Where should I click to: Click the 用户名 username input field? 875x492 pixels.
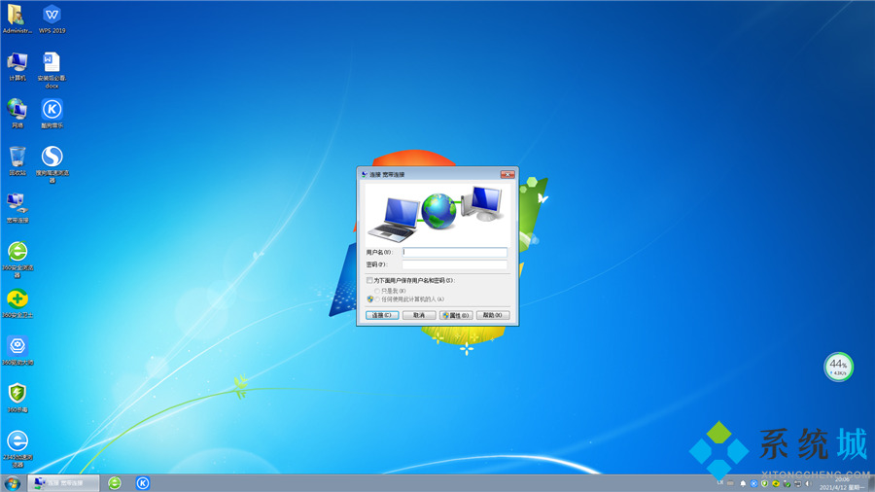pyautogui.click(x=454, y=252)
